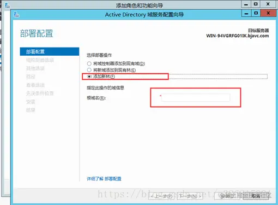The image size is (278, 205).
Task: Click the 添加角色和功能向导 window title icon
Action: coord(7,5)
